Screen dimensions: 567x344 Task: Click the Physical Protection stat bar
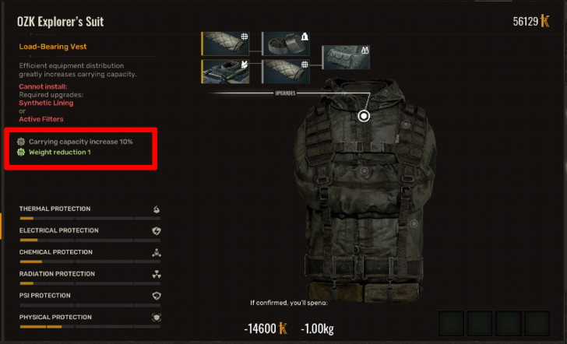click(x=90, y=327)
